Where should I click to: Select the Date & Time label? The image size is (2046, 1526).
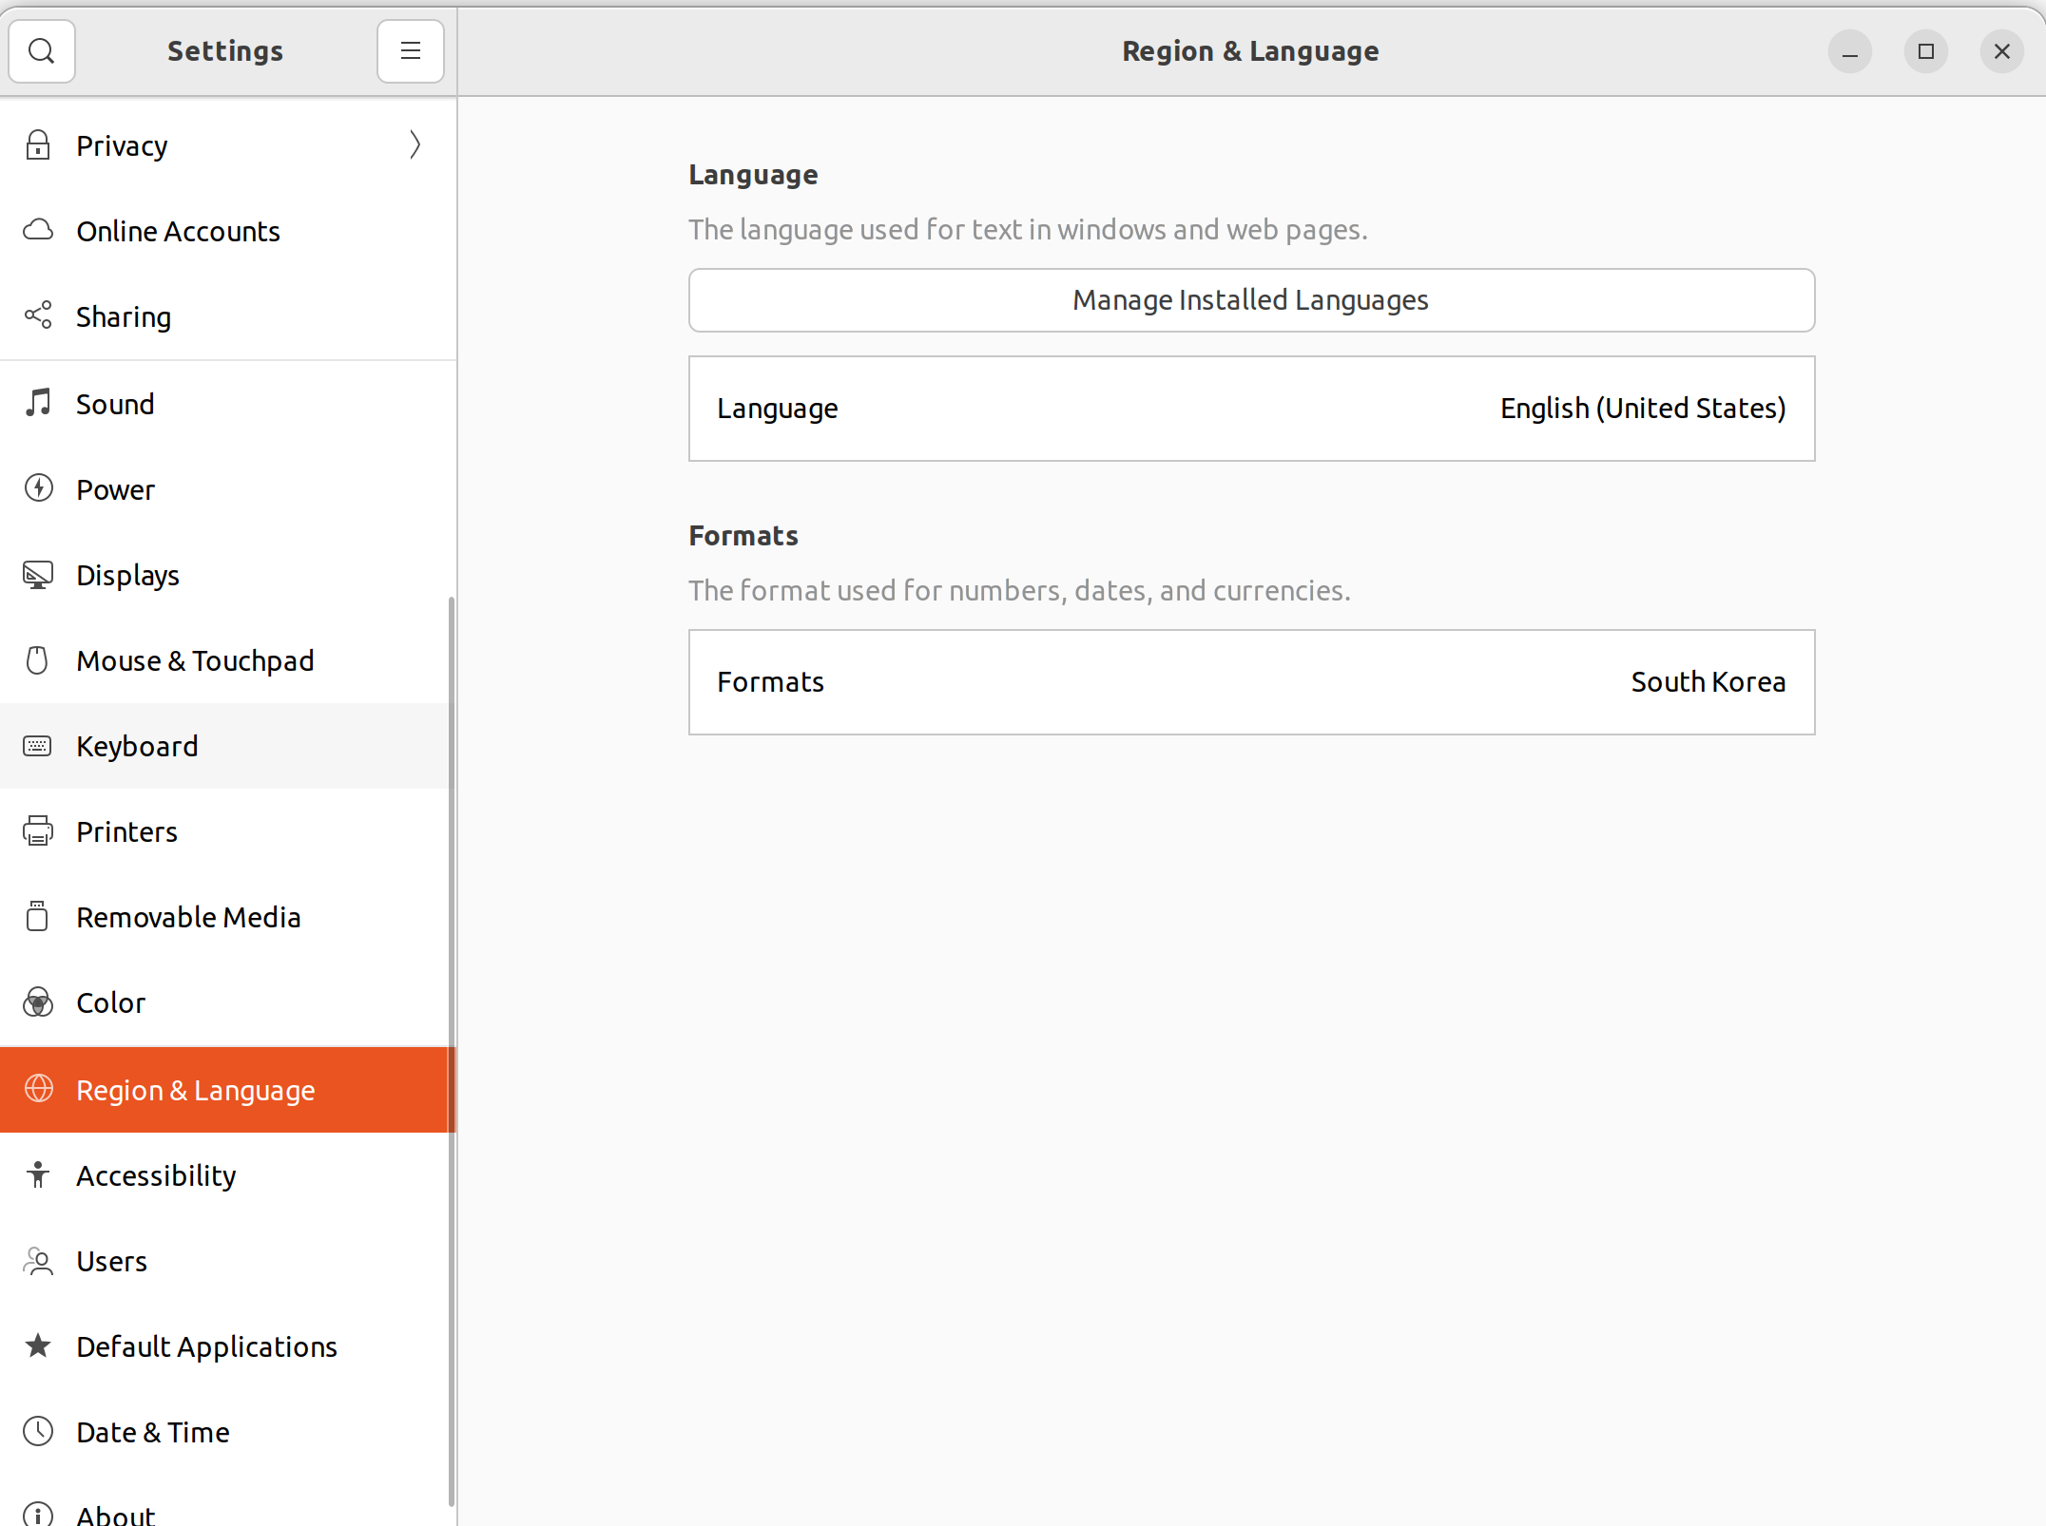coord(153,1432)
